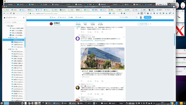
Task: Open the Firefox library icon
Action: coord(139,13)
